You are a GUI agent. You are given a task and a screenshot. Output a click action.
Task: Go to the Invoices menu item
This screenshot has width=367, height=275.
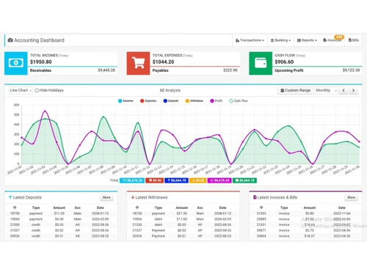tap(333, 40)
